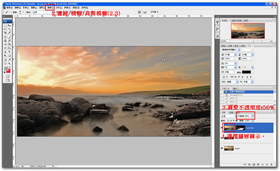Open the font size 24 dropdown
Viewport: 280px width, 171px height.
[235, 55]
